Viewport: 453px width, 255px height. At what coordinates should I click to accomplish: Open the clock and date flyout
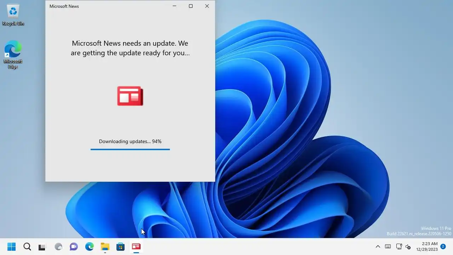coord(427,246)
